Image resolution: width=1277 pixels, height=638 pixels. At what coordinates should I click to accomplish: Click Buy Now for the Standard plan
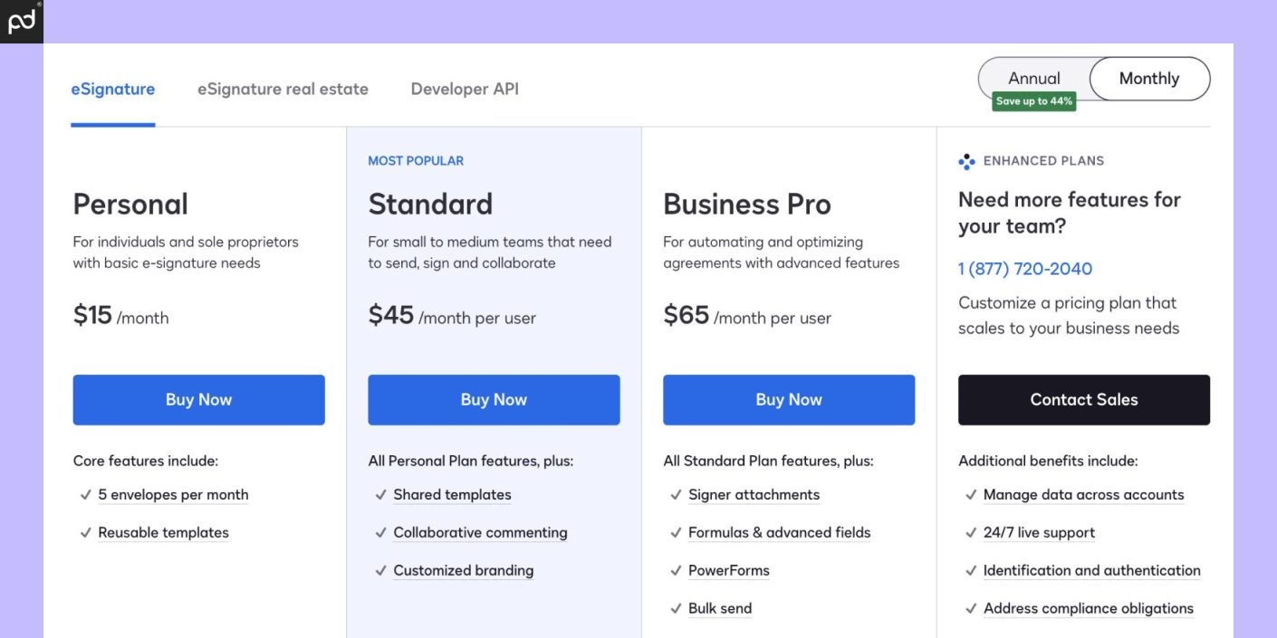493,399
